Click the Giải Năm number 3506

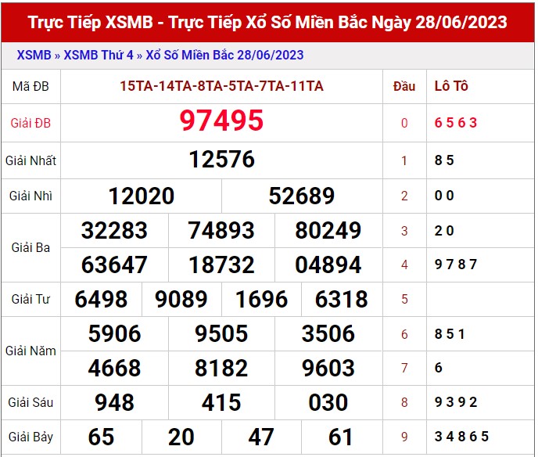click(328, 334)
